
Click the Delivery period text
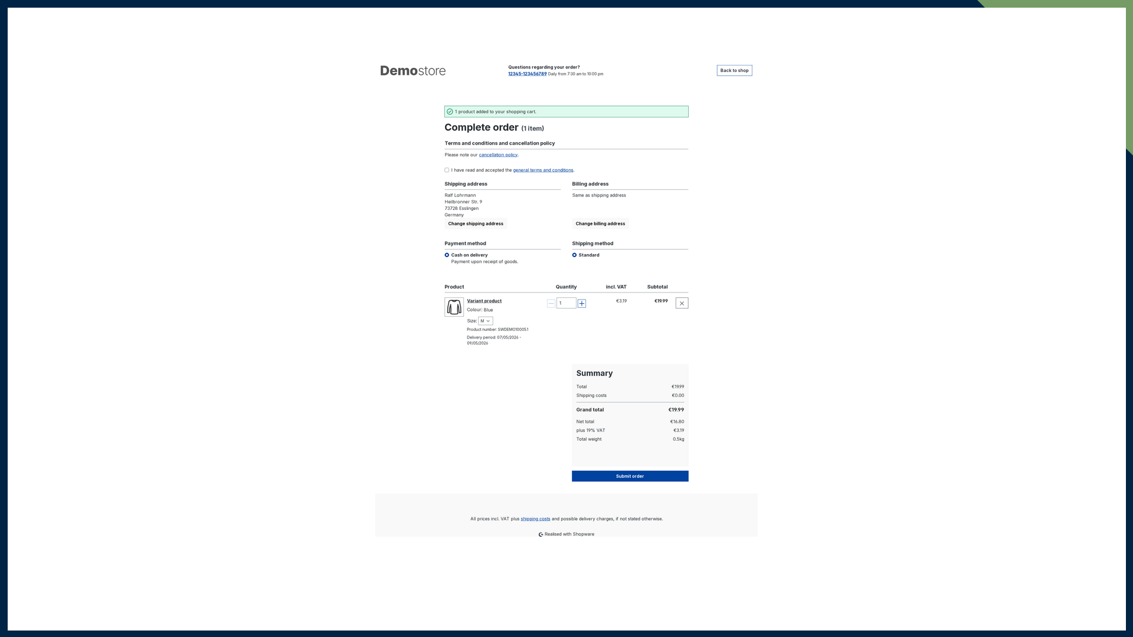pos(494,340)
